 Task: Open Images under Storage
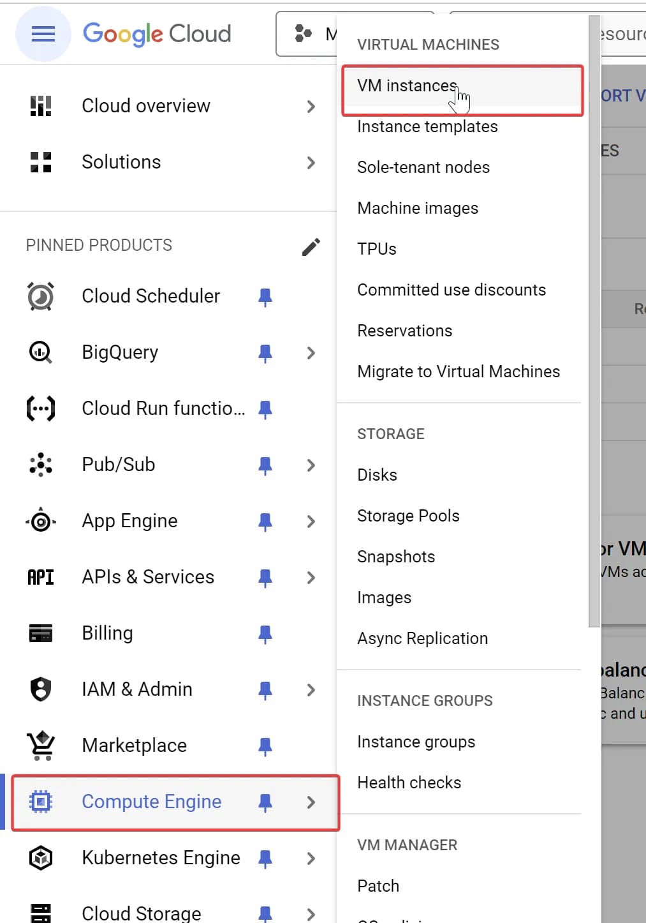coord(385,597)
